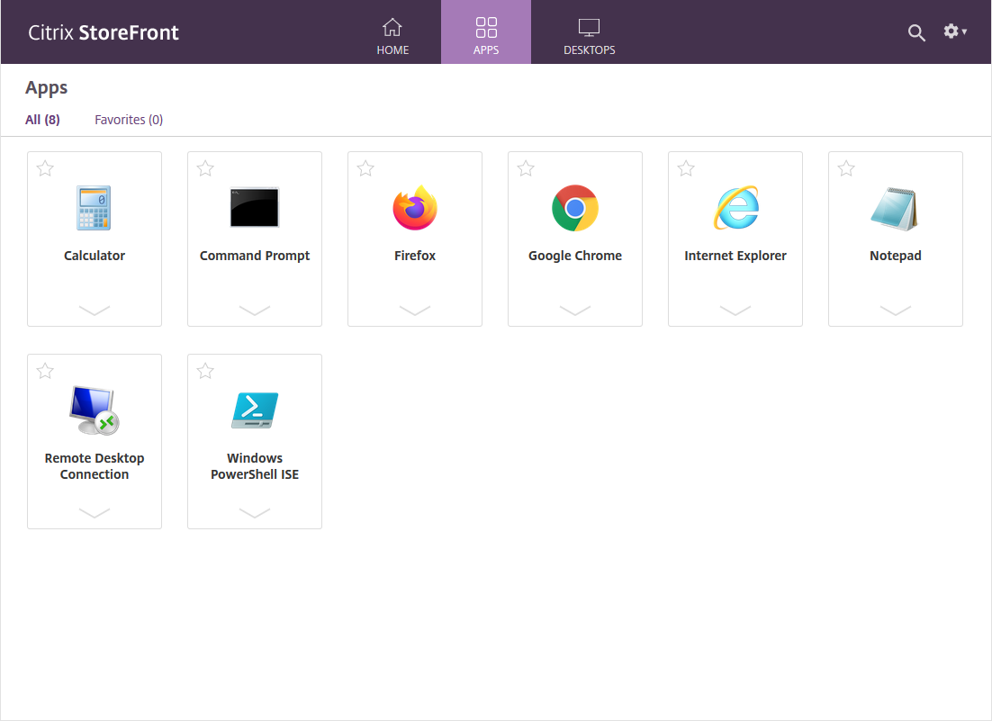Expand Windows PowerShell ISE details chevron
The width and height of the screenshot is (992, 721).
255,512
